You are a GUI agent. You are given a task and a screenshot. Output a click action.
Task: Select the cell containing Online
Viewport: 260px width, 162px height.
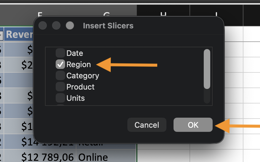click(x=93, y=157)
